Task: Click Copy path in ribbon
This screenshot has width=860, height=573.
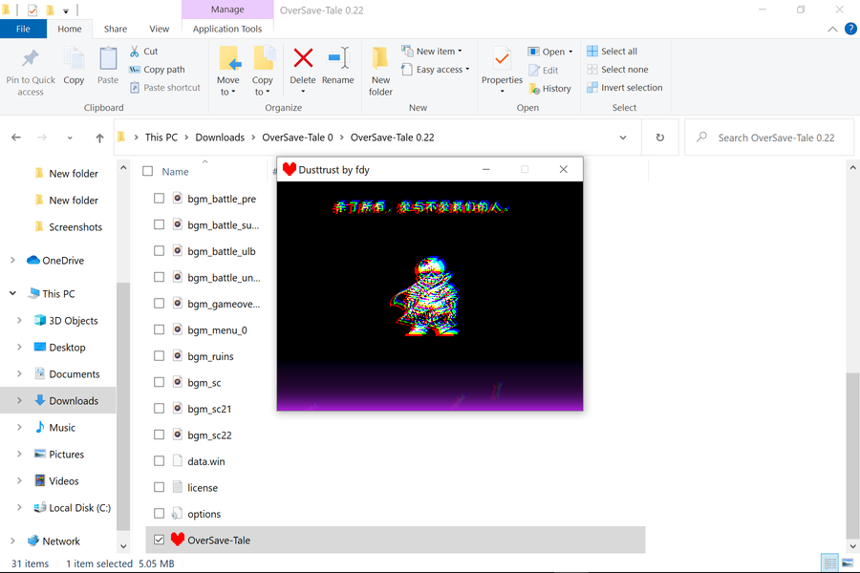Action: tap(158, 70)
